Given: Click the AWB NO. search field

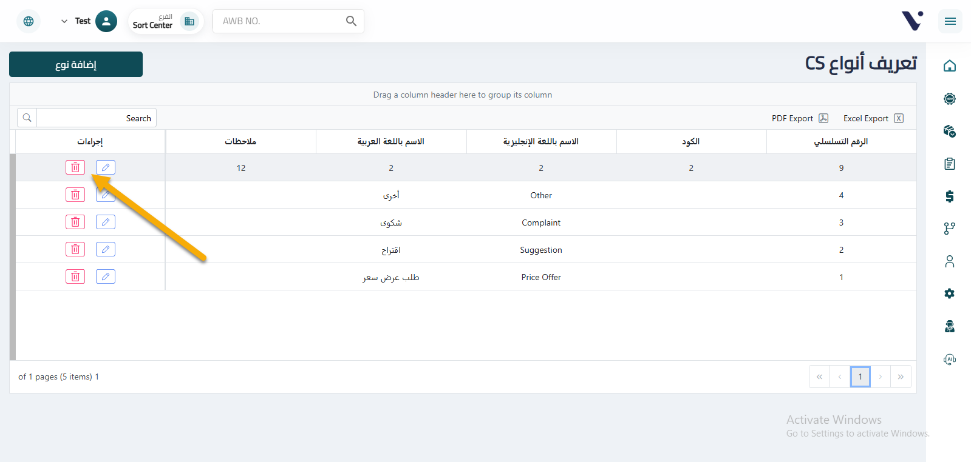Looking at the screenshot, I should 279,21.
